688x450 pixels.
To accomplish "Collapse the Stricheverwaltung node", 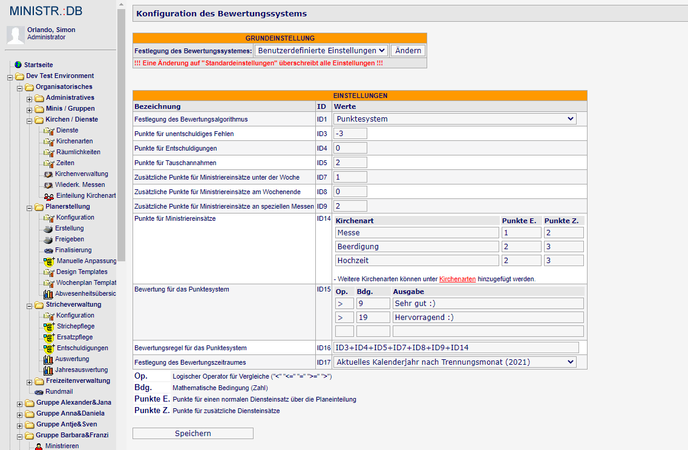I will (x=30, y=306).
